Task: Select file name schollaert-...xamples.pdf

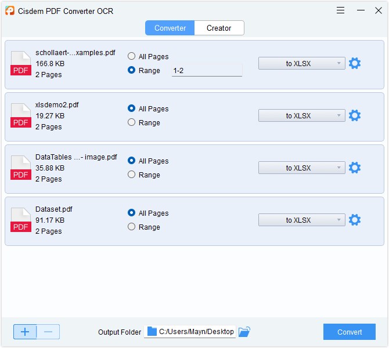Action: [x=75, y=53]
